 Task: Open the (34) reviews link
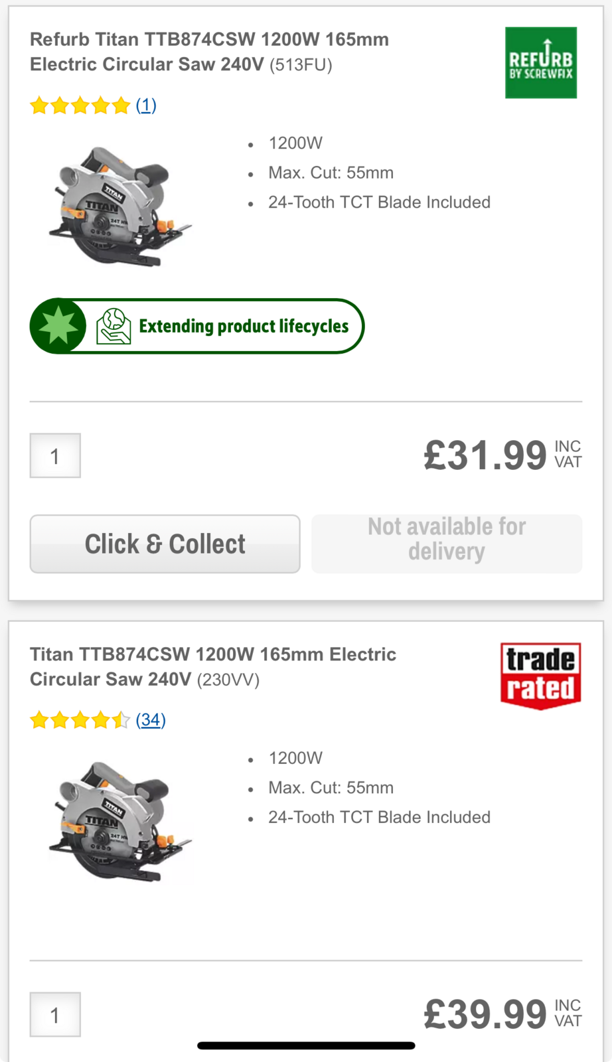(x=151, y=720)
